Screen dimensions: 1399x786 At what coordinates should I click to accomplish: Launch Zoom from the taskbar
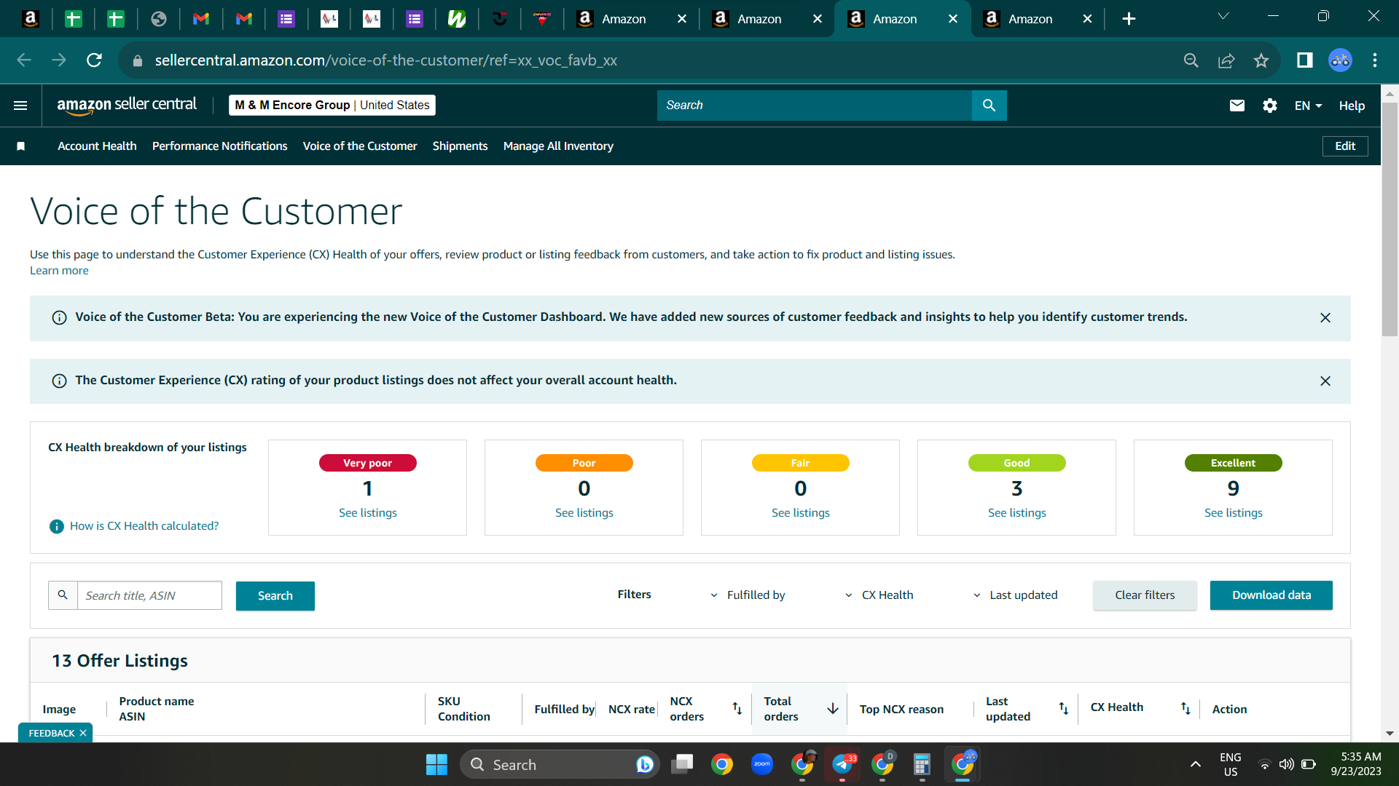[x=762, y=764]
